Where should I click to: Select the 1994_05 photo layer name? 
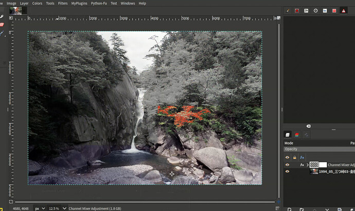[337, 171]
